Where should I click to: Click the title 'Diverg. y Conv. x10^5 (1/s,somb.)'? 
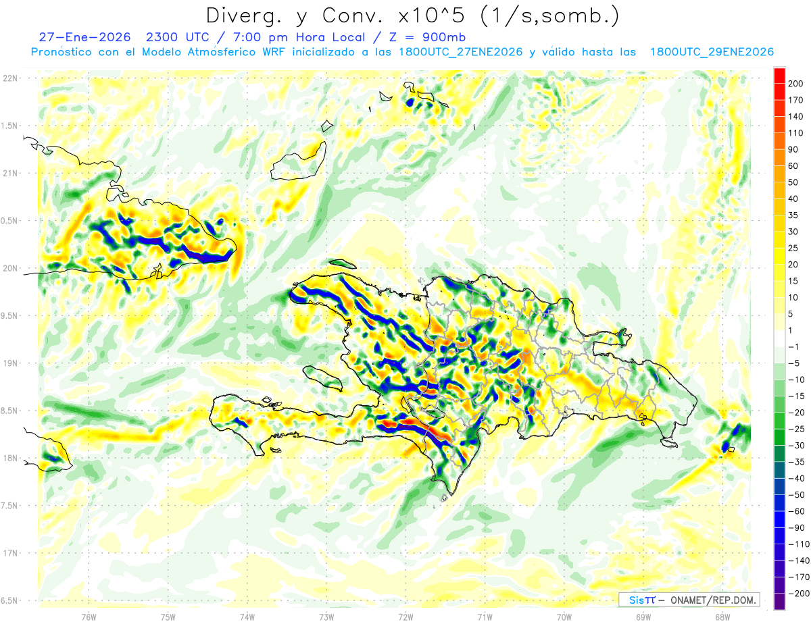(413, 15)
